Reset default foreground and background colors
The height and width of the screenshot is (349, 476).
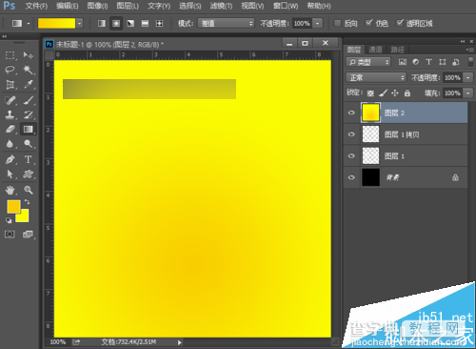9,220
